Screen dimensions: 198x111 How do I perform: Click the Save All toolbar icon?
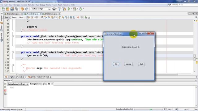point(16,9)
